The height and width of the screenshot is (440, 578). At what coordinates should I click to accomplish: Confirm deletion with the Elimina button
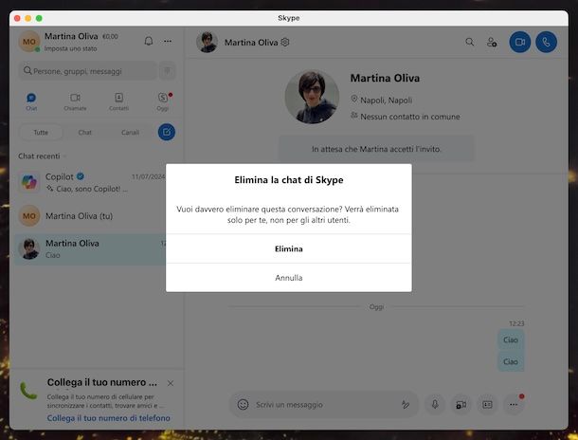[289, 249]
